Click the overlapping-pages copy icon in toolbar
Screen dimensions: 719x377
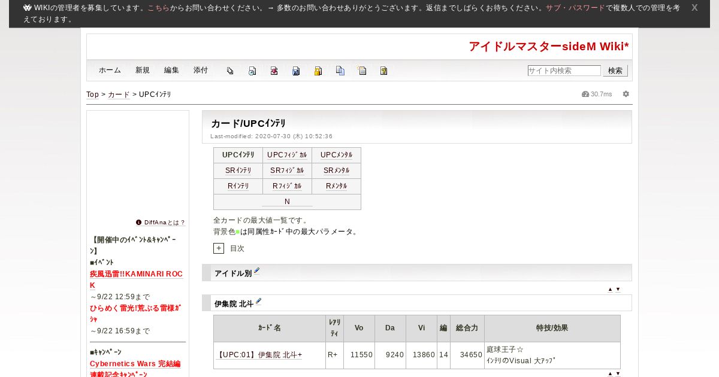coord(230,71)
